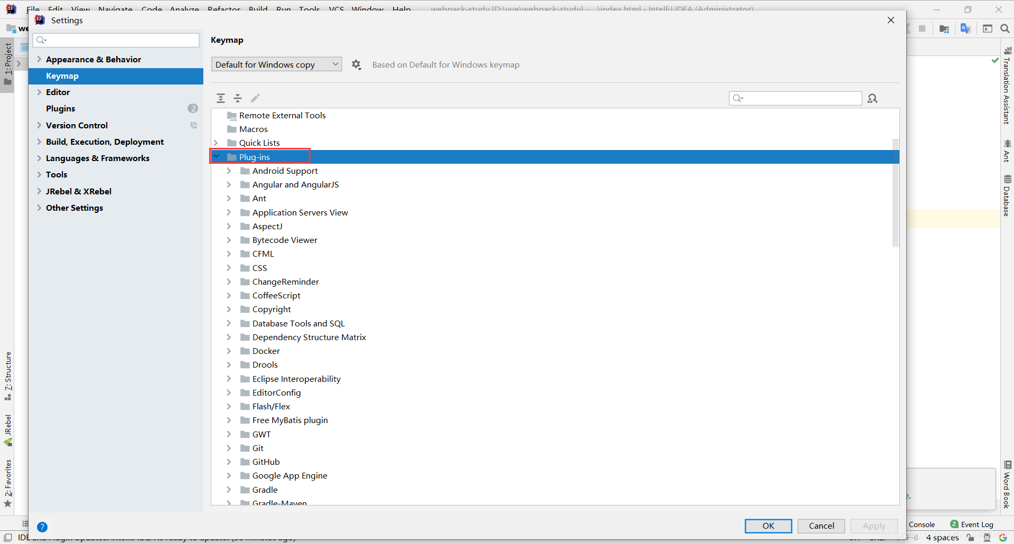Open Console tab in bottom bar
1014x544 pixels.
pyautogui.click(x=922, y=524)
